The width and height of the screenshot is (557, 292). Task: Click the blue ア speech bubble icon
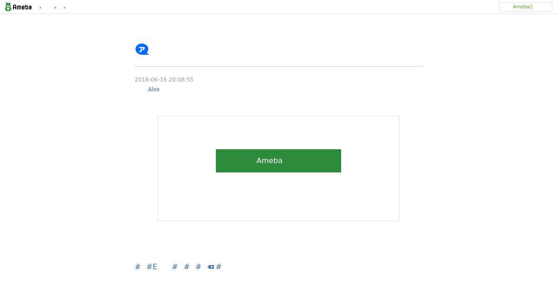tap(142, 49)
